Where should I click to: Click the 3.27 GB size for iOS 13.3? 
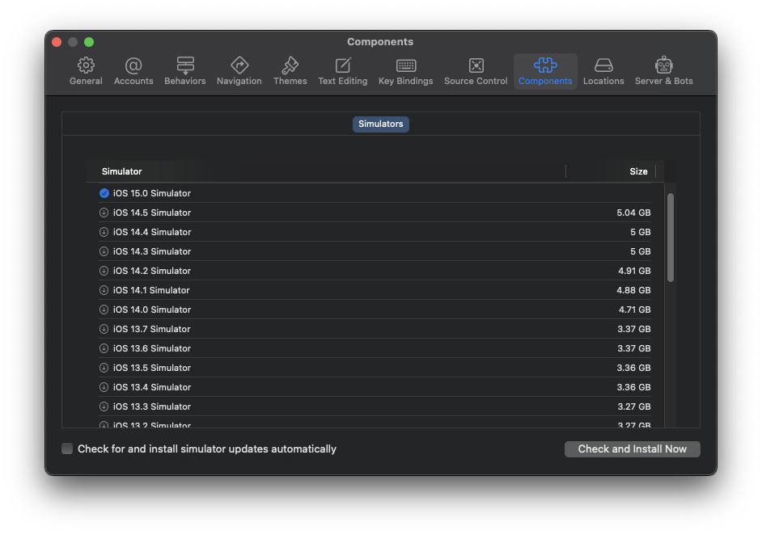(x=634, y=407)
